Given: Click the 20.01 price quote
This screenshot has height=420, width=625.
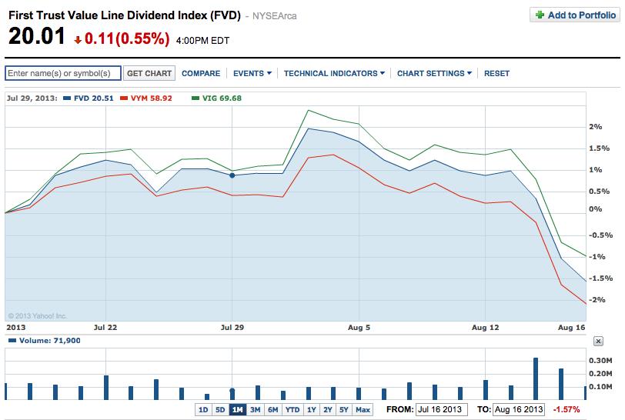Looking at the screenshot, I should point(37,36).
